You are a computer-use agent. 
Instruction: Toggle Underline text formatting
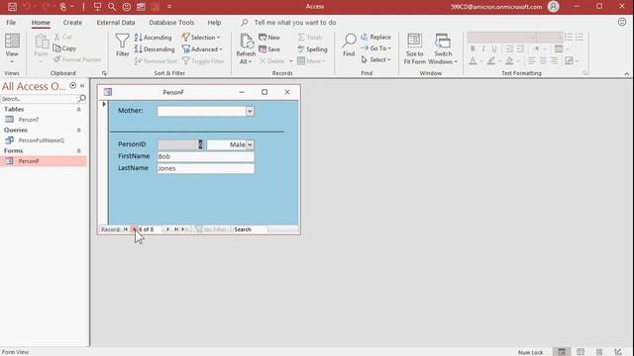494,48
